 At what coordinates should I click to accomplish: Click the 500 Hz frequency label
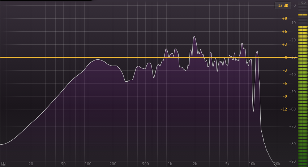145,164
